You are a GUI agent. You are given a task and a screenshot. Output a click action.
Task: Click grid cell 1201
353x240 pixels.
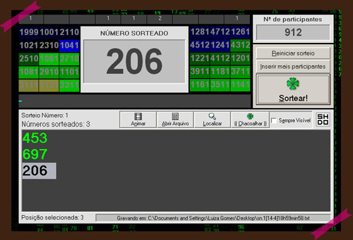(240, 59)
